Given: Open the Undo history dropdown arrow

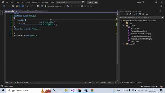Looking at the screenshot, I should click(x=30, y=6).
